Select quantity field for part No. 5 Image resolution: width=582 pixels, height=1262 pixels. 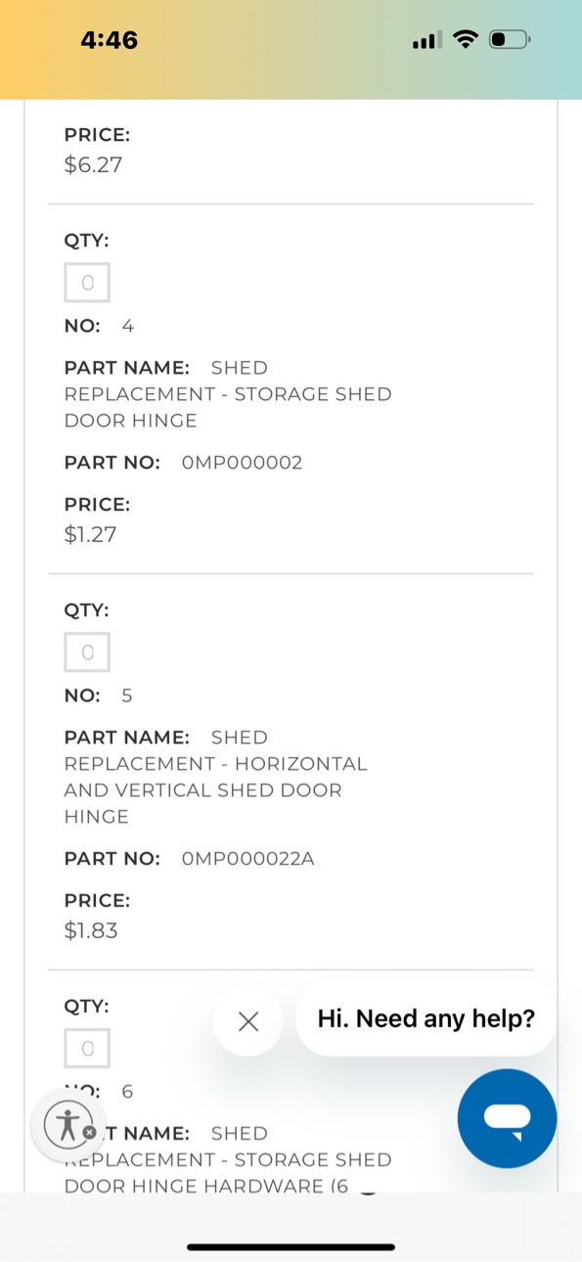click(87, 653)
